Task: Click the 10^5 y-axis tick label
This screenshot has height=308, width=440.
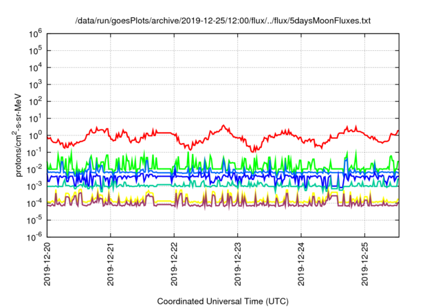Action: click(35, 51)
